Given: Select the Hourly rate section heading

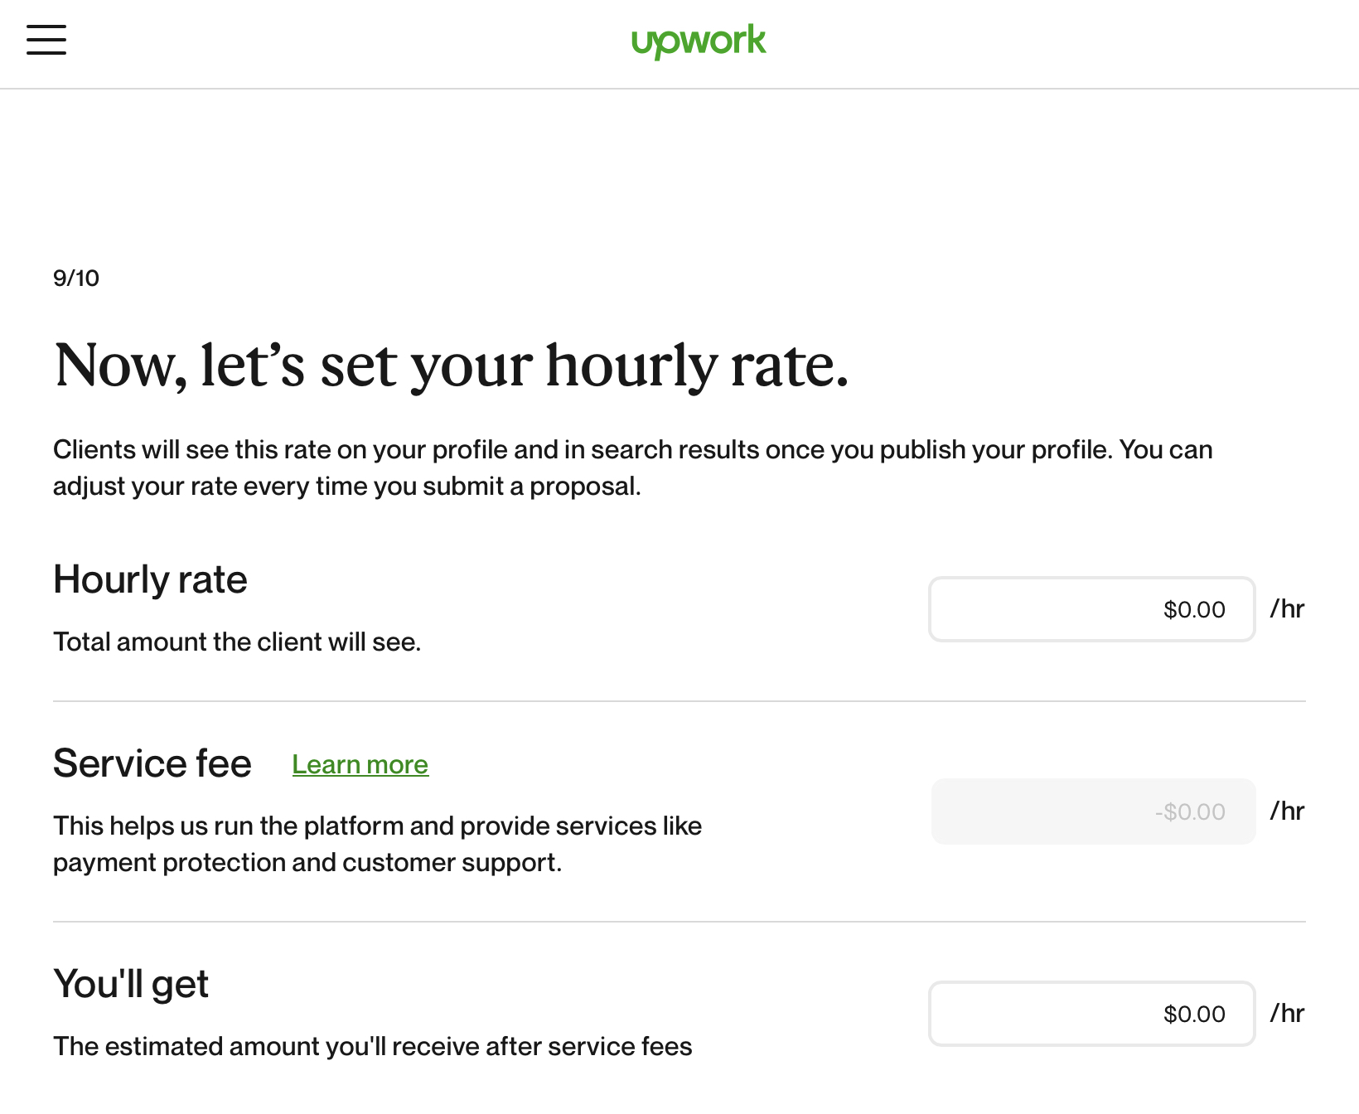Looking at the screenshot, I should pos(150,579).
